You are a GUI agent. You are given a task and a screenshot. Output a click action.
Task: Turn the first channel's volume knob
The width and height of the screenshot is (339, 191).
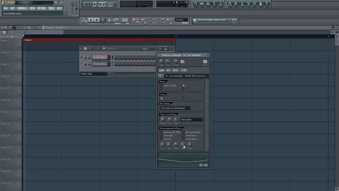pos(89,58)
